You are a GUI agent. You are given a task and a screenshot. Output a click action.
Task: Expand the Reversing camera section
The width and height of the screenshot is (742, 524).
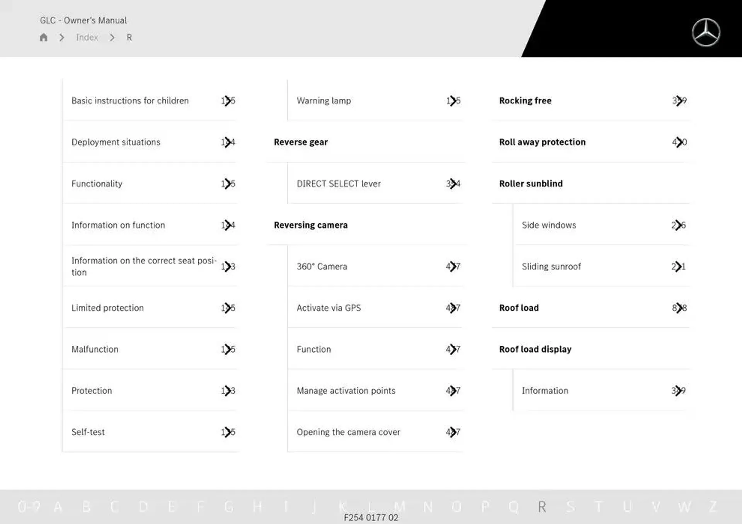tap(311, 224)
